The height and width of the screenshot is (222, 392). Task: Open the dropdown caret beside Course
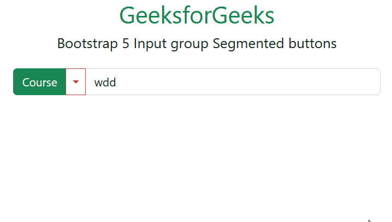pos(76,82)
